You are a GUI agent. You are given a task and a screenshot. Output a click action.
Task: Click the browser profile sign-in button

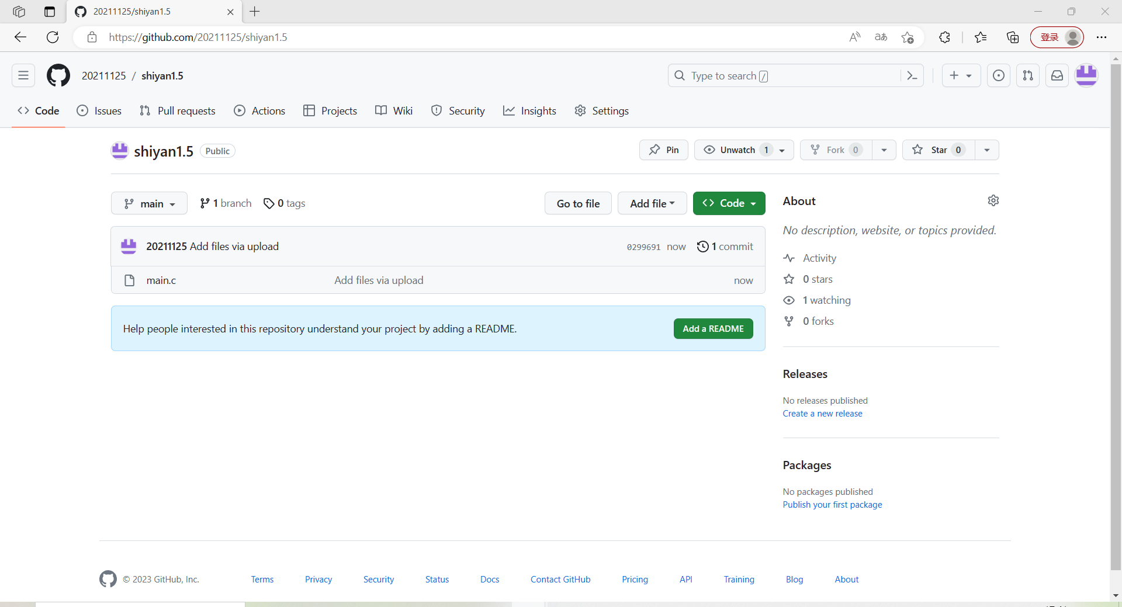[1057, 37]
